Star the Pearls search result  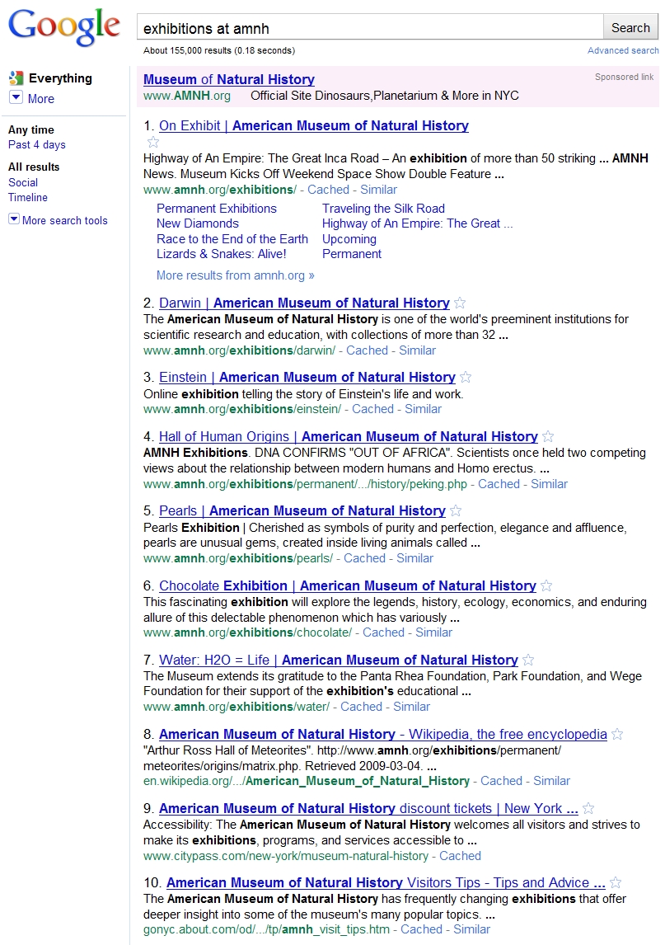(x=456, y=511)
